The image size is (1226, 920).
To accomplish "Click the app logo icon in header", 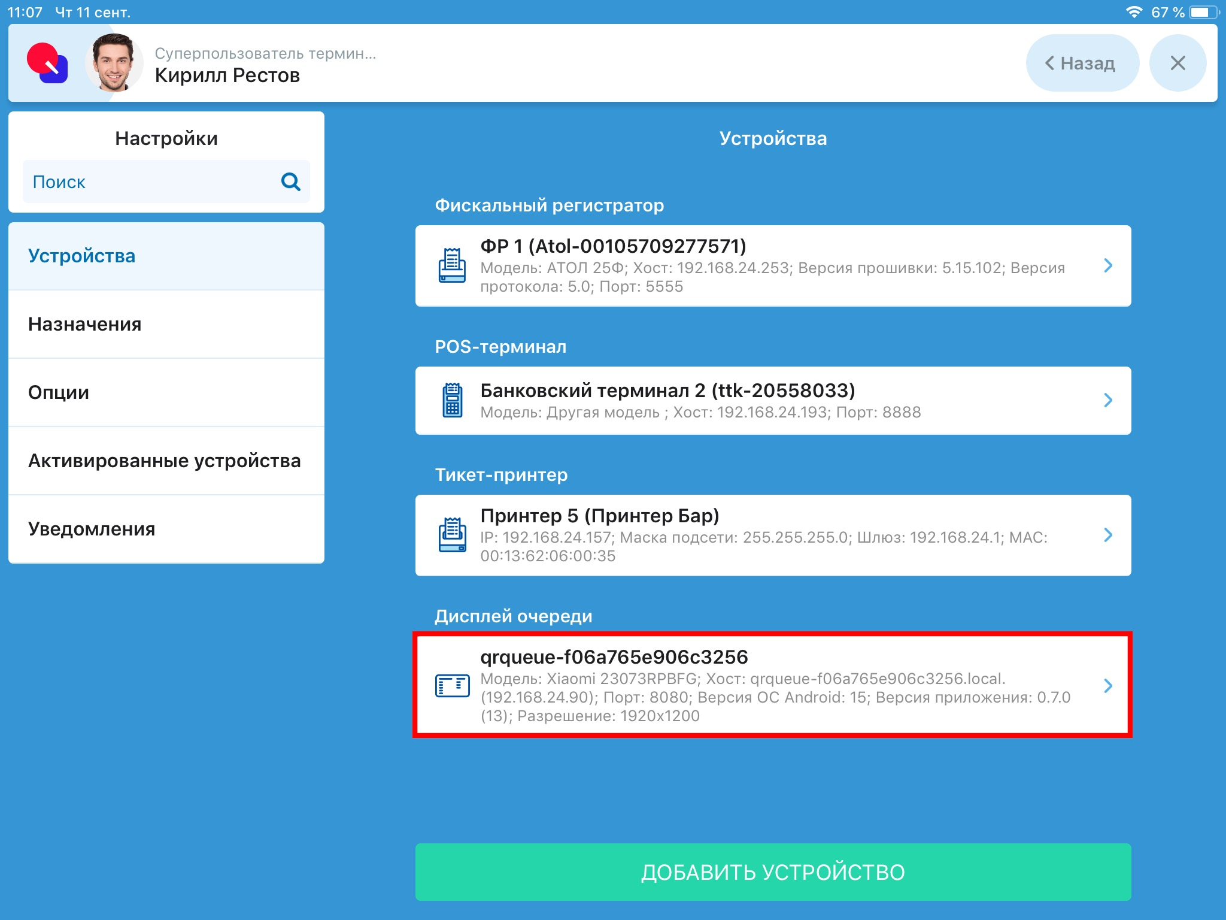I will 47,63.
